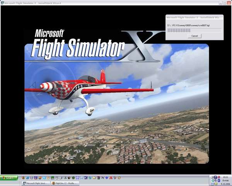This screenshot has height=186, width=232.
Task: Switch to the Microsoft Flight Simulator taskbar button
Action: click(x=36, y=183)
